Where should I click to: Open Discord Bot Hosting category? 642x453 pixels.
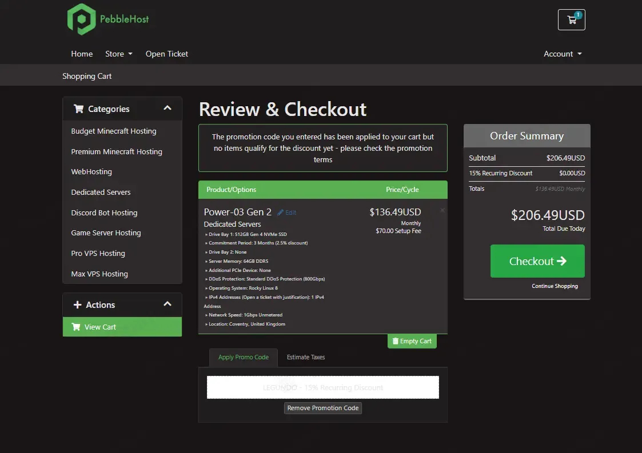[104, 213]
